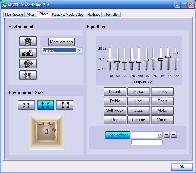This screenshot has width=196, height=173.
Task: Select the Concert Hall environment icon
Action: coord(28,53)
